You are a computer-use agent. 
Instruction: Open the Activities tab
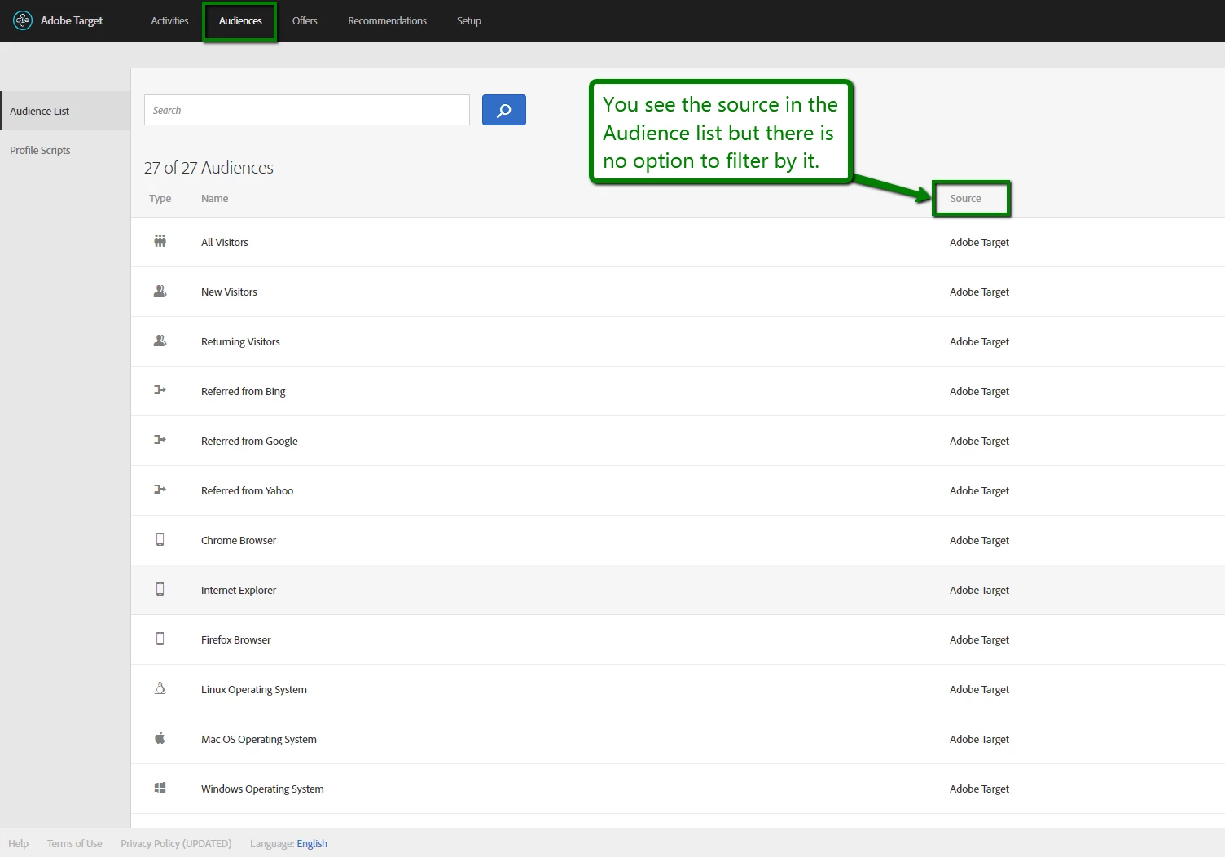pos(169,20)
